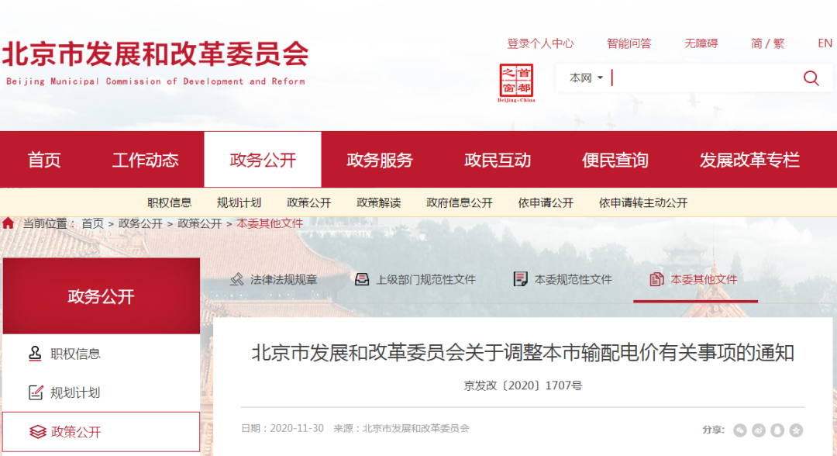The height and width of the screenshot is (456, 837).
Task: Switch the site to EN version
Action: tap(823, 43)
